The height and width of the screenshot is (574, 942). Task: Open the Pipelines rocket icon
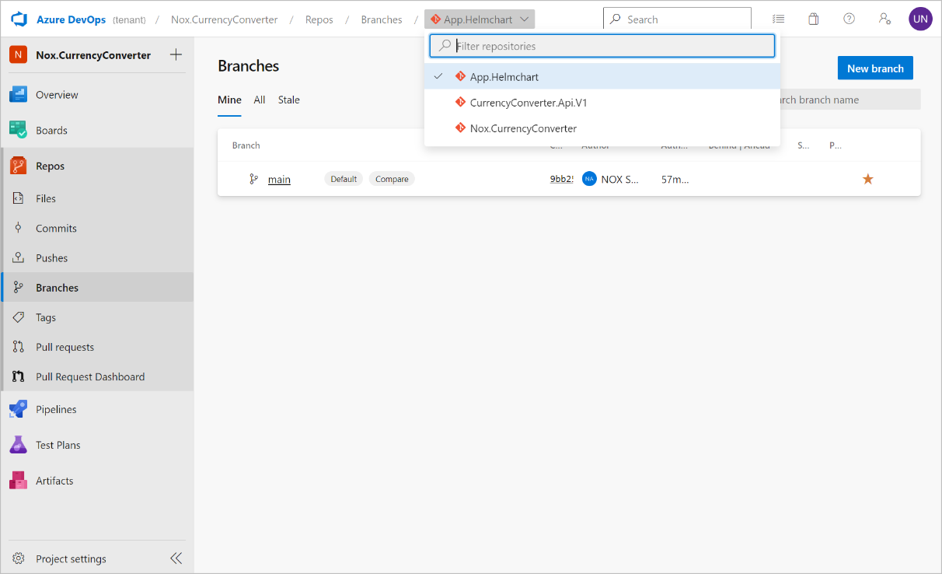click(18, 409)
